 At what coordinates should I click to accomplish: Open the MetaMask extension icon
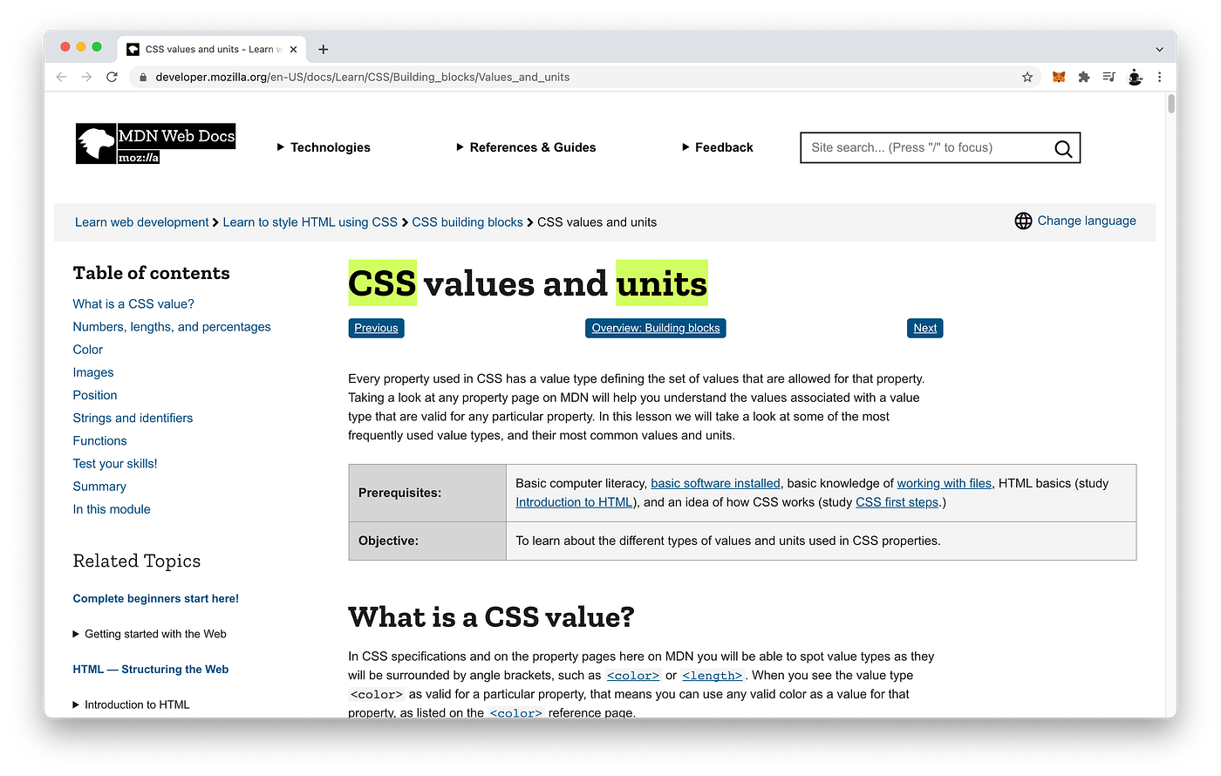pyautogui.click(x=1058, y=77)
